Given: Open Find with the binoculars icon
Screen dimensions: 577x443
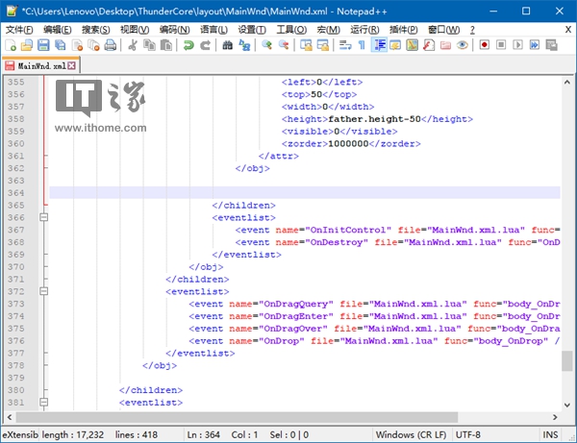Looking at the screenshot, I should [227, 45].
